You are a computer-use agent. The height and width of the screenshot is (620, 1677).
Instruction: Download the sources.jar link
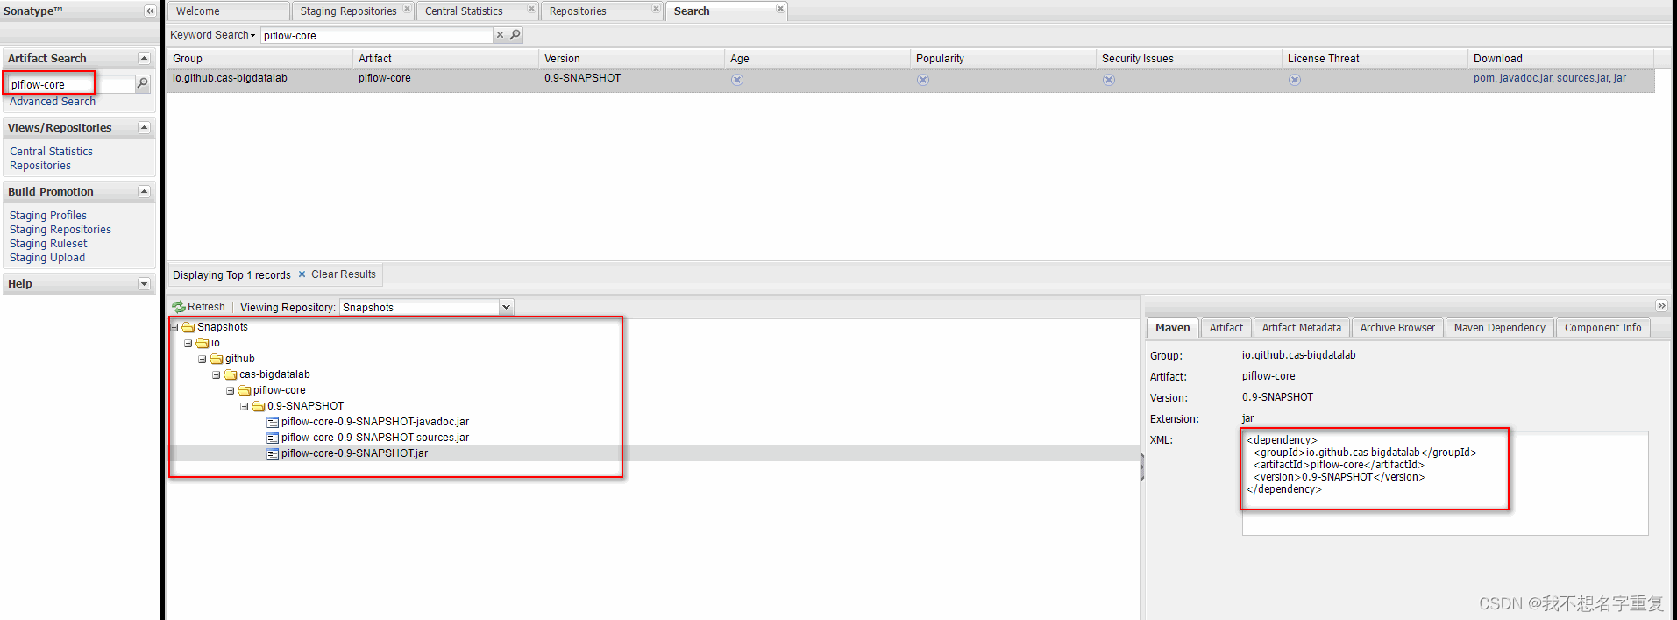(1583, 78)
